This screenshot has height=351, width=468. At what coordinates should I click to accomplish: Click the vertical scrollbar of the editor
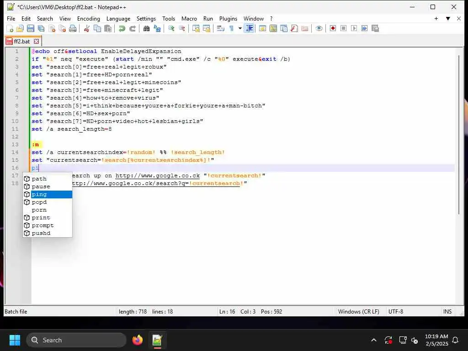(459, 134)
